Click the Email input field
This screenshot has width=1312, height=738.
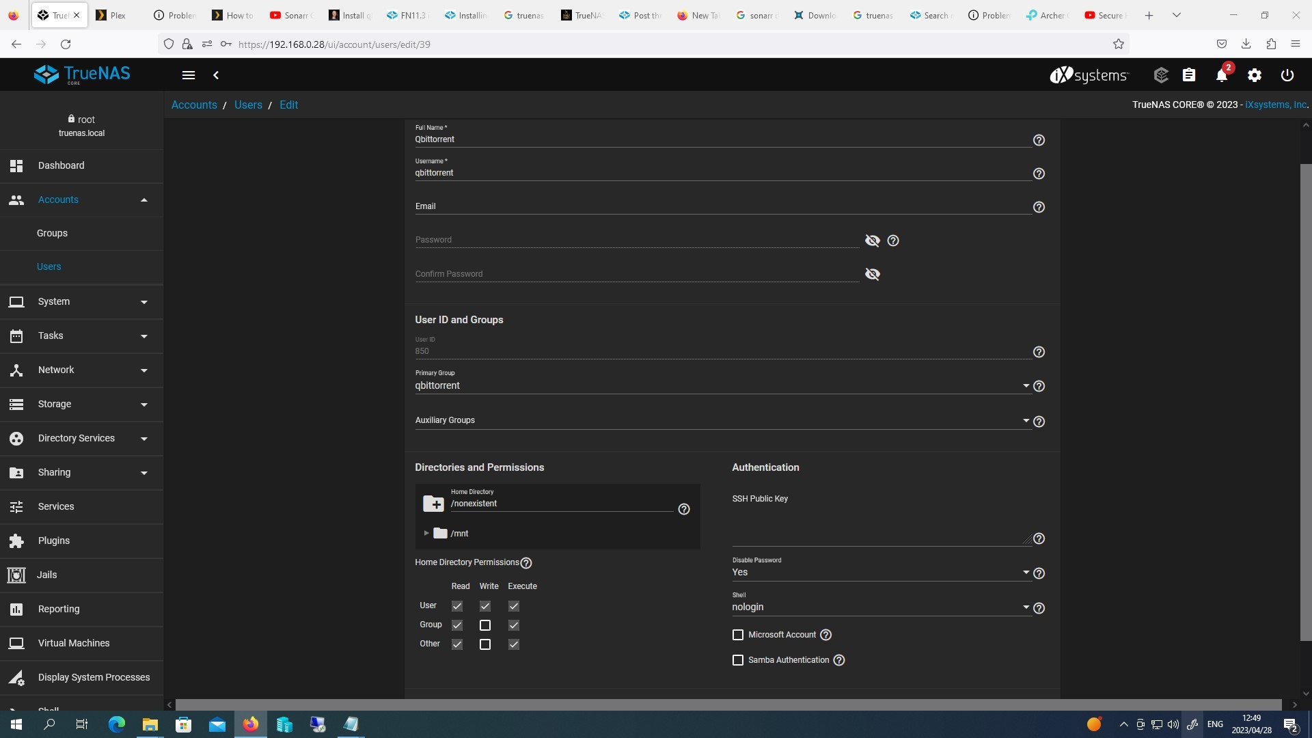722,206
